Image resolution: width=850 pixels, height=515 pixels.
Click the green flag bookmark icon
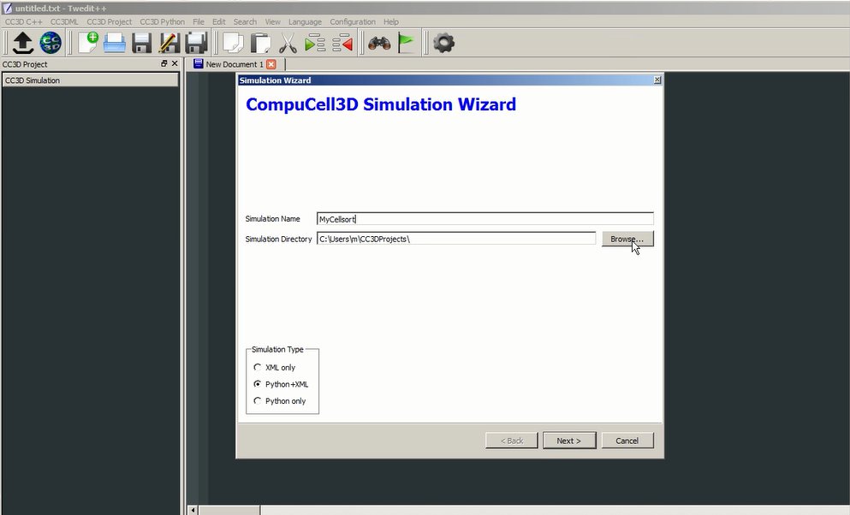pyautogui.click(x=406, y=43)
